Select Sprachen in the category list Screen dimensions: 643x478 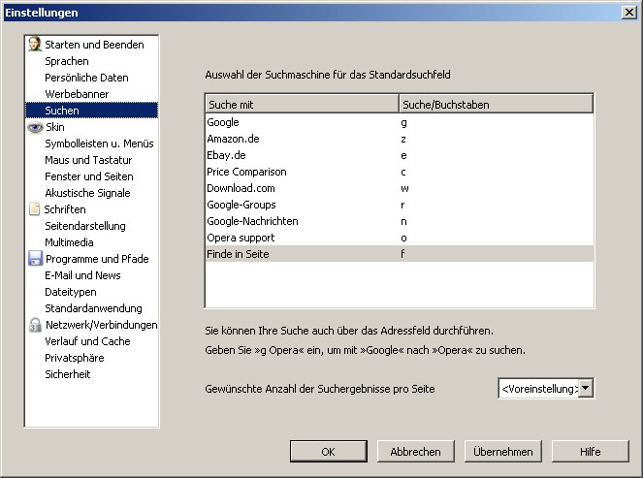click(x=67, y=61)
